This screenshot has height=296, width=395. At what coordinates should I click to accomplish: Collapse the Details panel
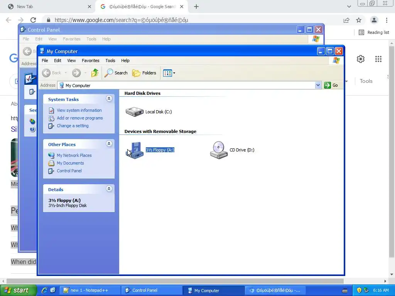(109, 189)
